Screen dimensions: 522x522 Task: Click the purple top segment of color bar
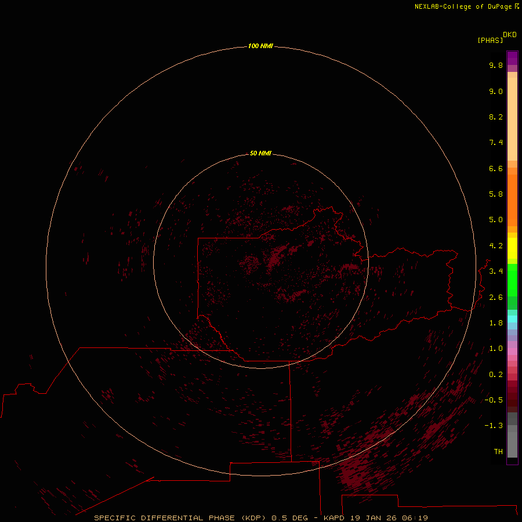click(x=512, y=58)
